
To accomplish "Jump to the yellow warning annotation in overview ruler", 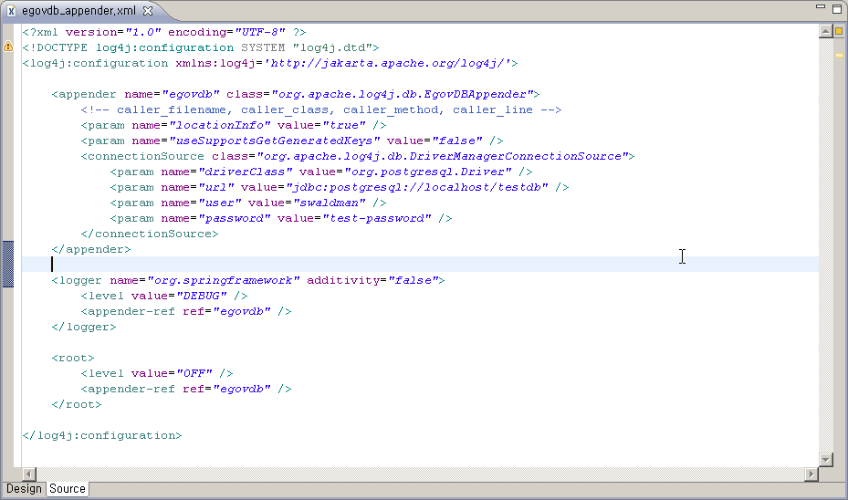I will 838,54.
